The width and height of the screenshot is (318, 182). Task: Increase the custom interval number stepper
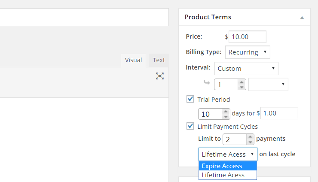[x=242, y=82]
